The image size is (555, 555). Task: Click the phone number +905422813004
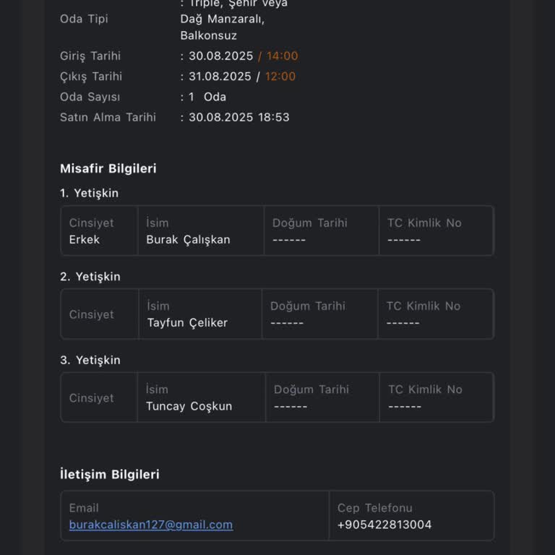point(384,525)
